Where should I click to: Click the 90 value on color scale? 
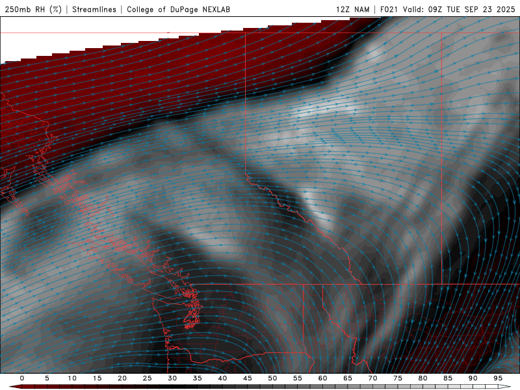(x=473, y=378)
